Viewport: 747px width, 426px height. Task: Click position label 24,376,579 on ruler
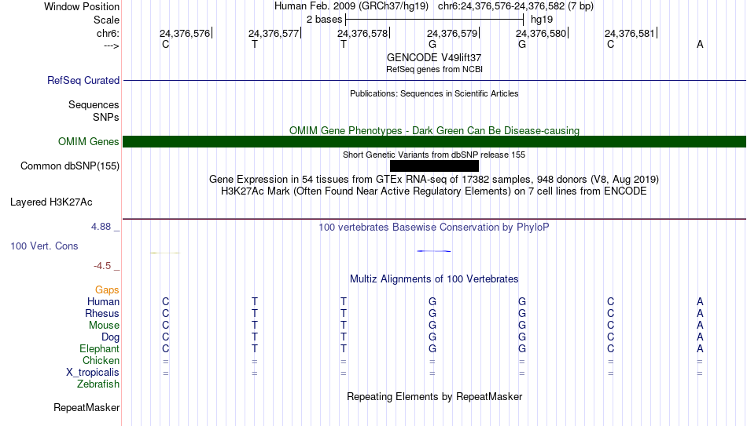coord(452,33)
